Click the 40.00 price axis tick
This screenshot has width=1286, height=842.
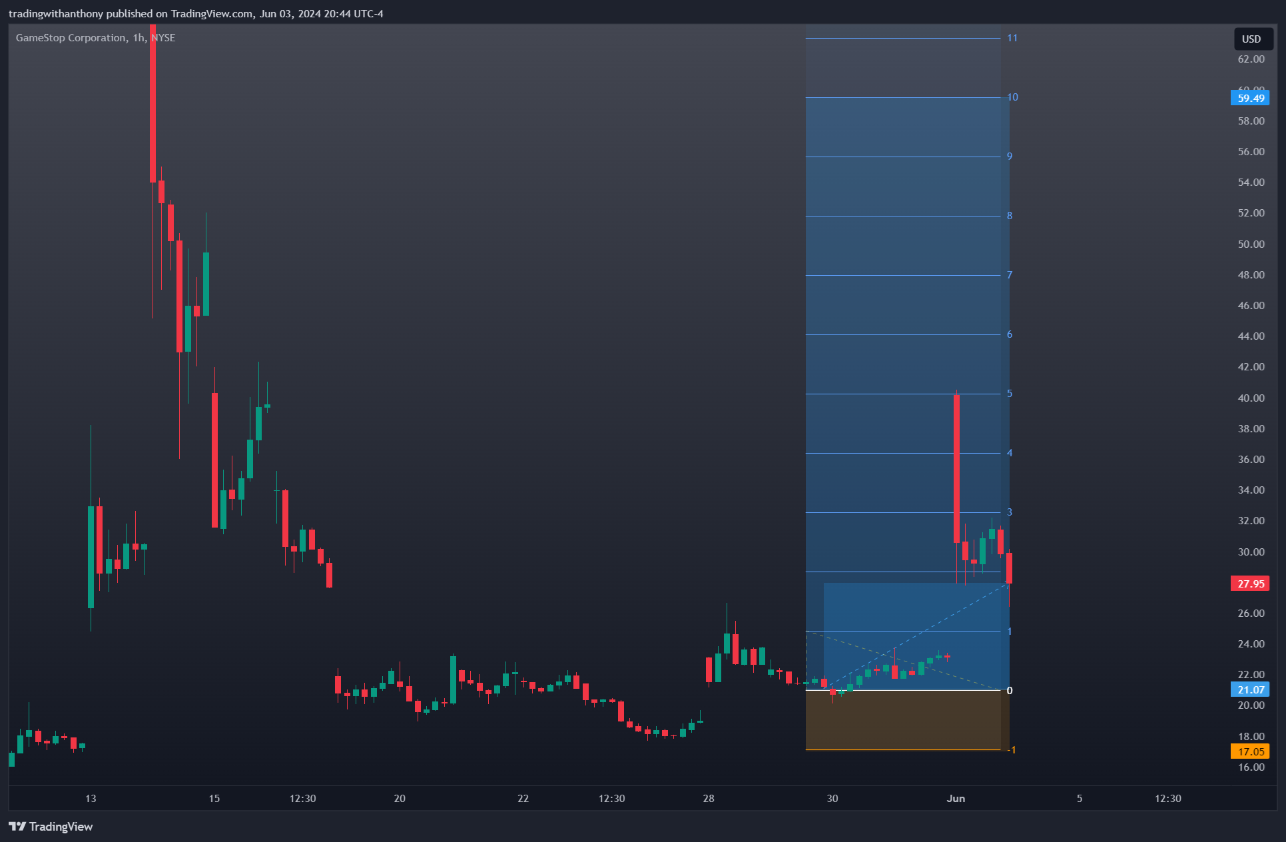(1251, 398)
